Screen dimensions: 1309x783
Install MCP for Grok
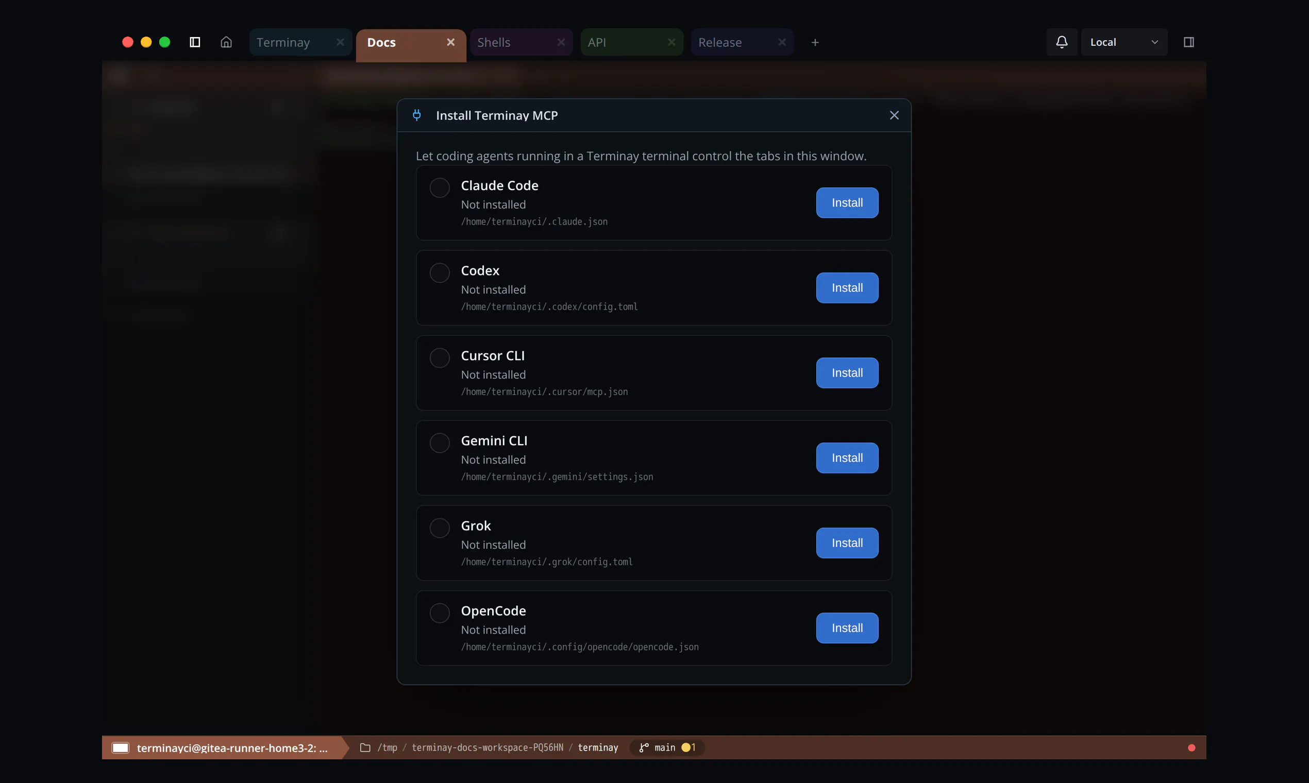click(x=847, y=543)
